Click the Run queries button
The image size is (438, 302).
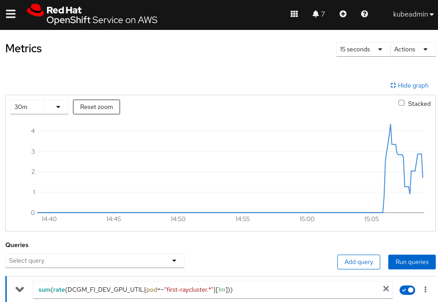point(412,262)
